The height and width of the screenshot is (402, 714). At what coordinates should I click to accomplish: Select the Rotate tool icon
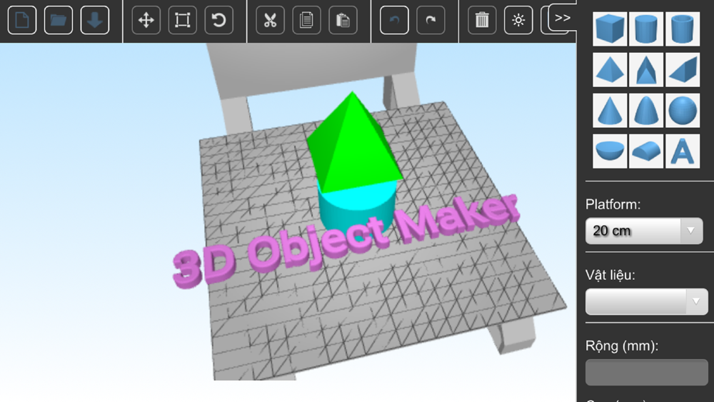pyautogui.click(x=219, y=20)
